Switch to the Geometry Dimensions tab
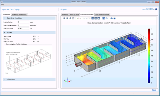 19,14
